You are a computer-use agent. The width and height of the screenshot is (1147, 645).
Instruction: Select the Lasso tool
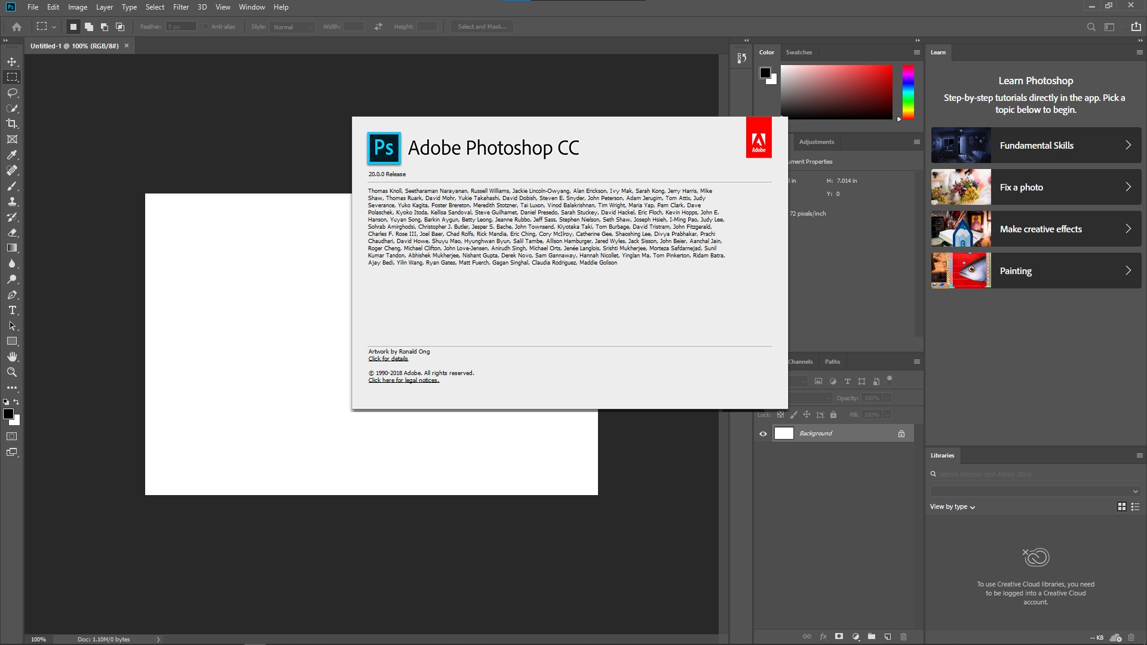point(12,93)
